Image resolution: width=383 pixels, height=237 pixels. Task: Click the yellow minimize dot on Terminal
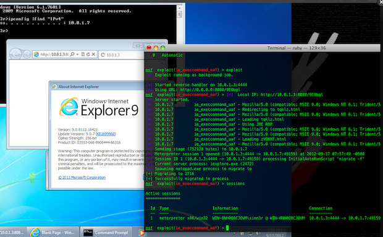[x=156, y=48]
